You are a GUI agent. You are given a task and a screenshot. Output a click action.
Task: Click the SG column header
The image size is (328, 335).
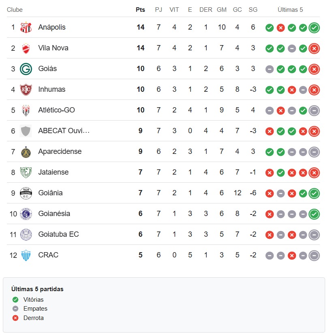253,10
